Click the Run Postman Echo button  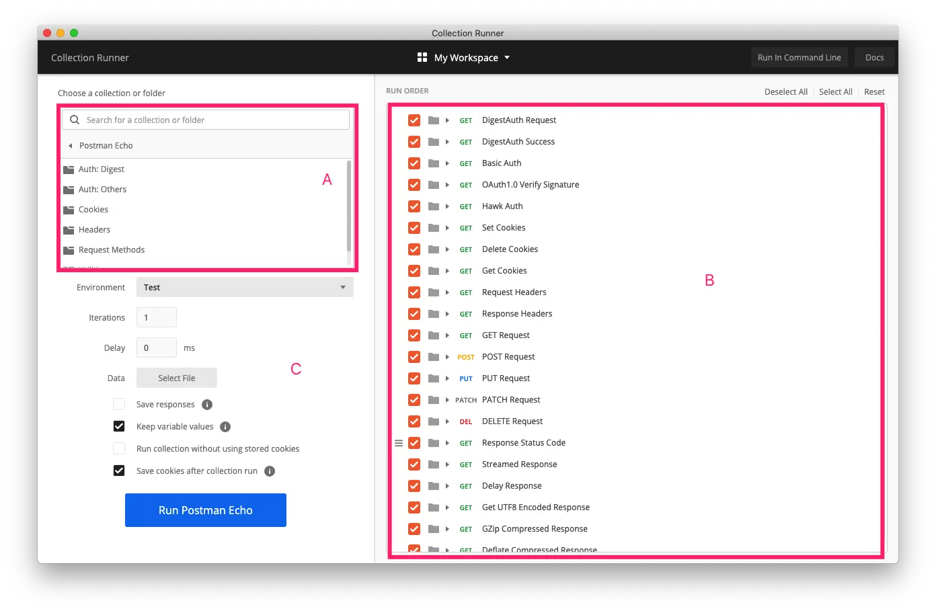[206, 510]
